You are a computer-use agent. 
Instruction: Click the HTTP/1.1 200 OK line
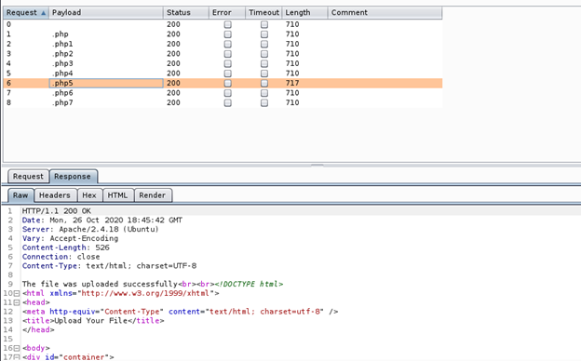click(x=56, y=211)
